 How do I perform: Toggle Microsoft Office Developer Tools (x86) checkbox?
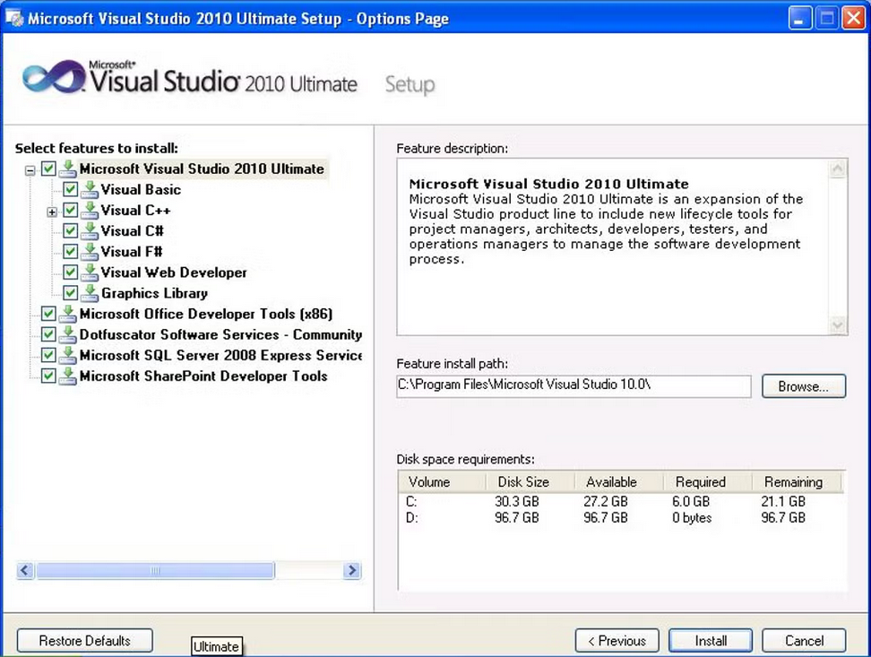tap(49, 314)
